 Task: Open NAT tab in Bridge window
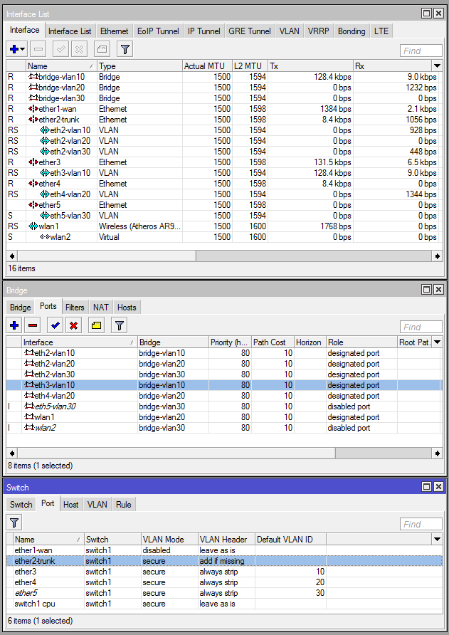pyautogui.click(x=101, y=308)
